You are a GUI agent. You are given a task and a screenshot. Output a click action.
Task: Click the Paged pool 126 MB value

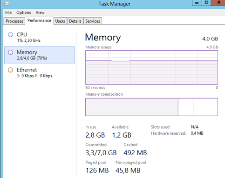(97, 171)
